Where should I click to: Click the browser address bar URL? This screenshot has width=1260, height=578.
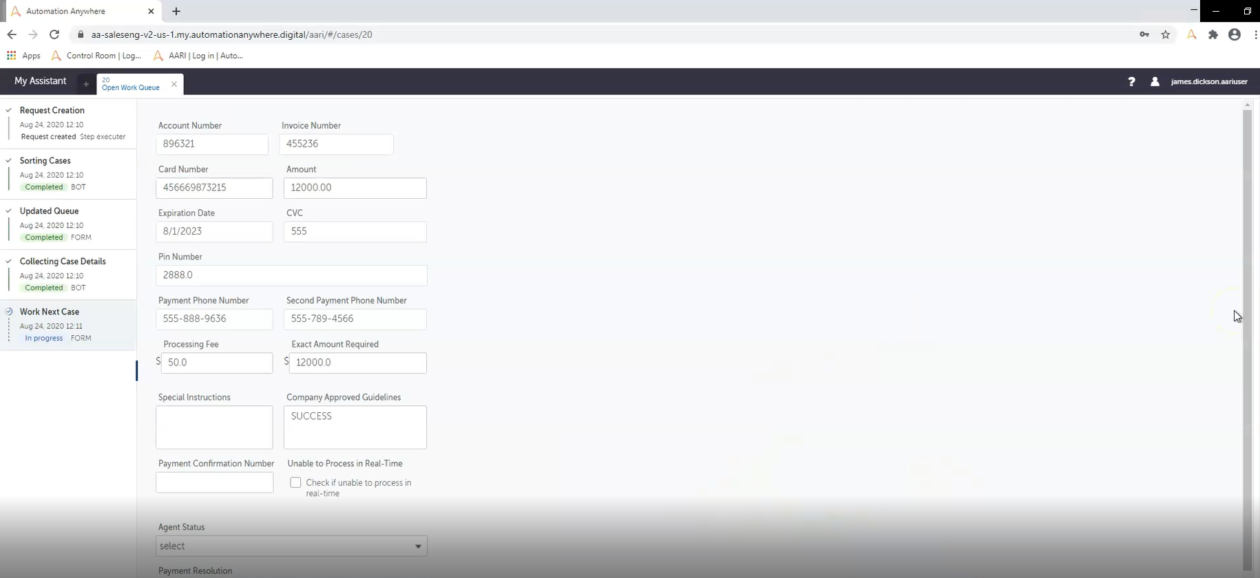pyautogui.click(x=231, y=34)
